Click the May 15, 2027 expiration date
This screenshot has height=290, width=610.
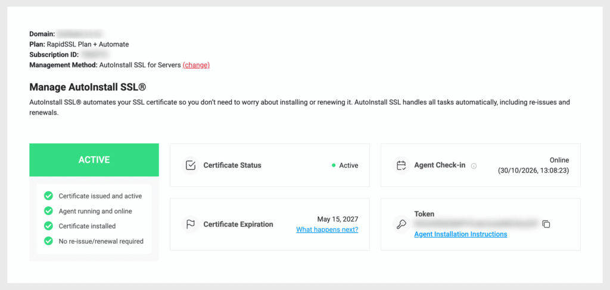click(338, 219)
